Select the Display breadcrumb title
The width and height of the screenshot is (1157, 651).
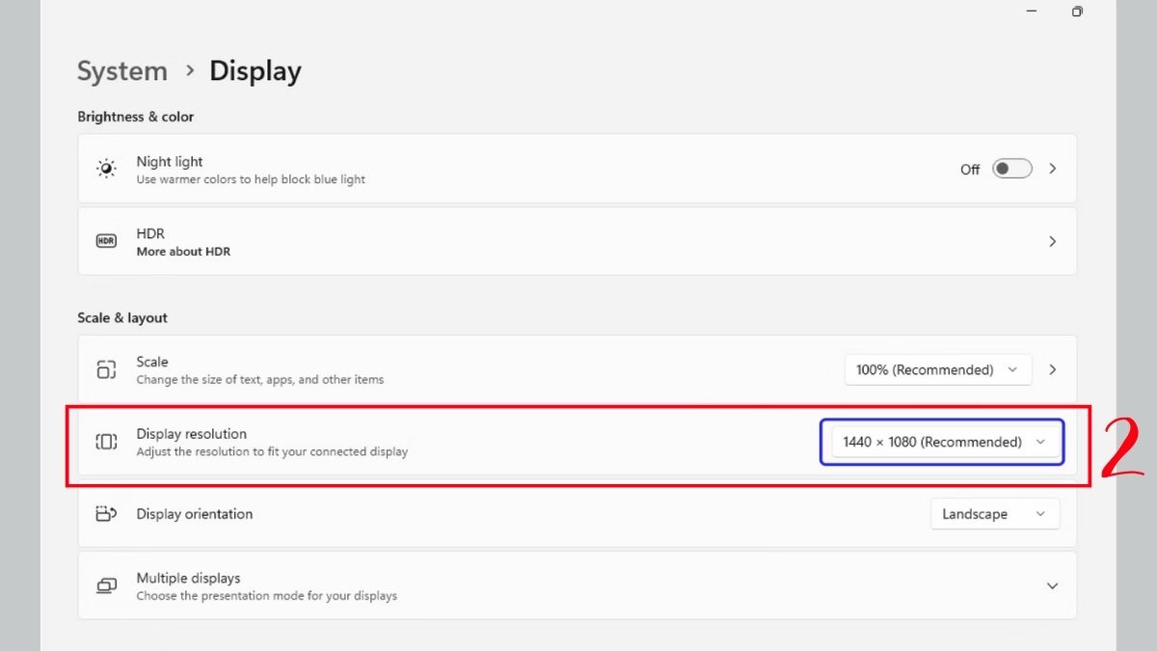tap(256, 71)
